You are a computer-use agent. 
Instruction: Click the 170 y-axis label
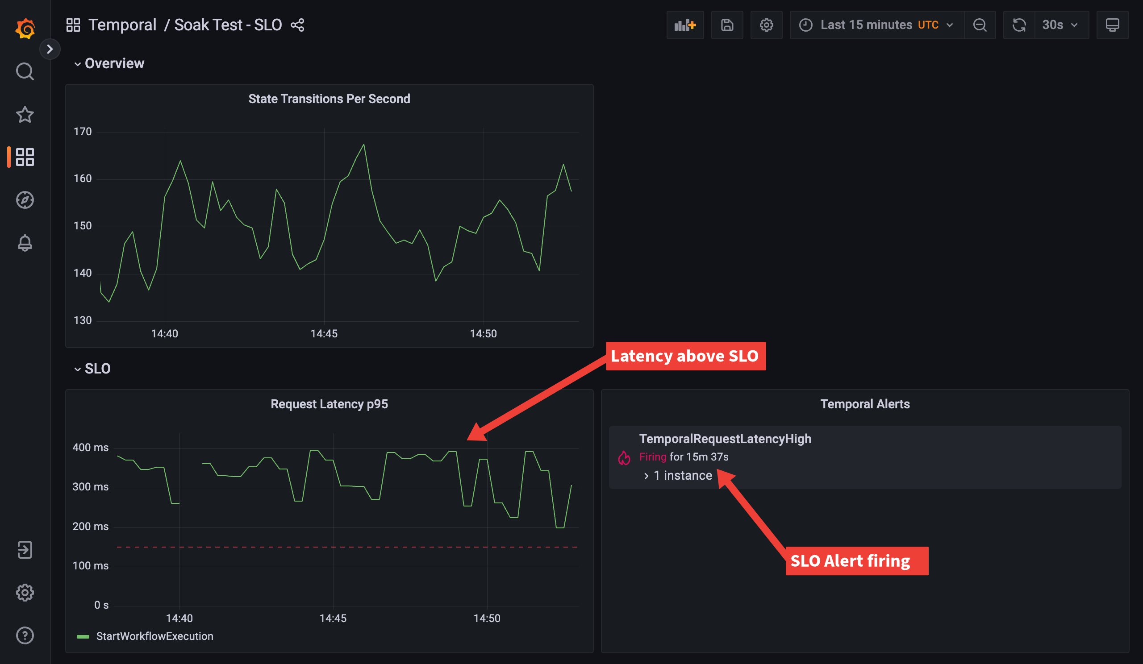pyautogui.click(x=83, y=132)
